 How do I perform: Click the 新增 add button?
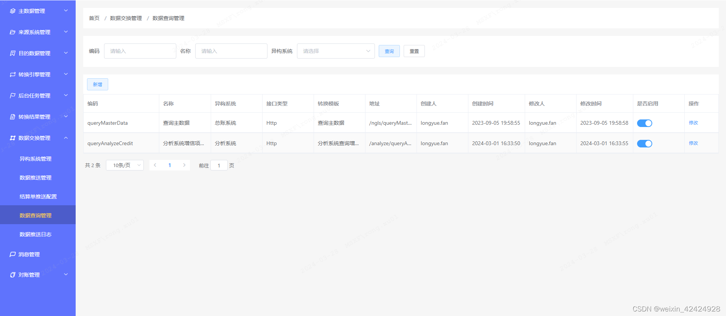click(x=98, y=84)
